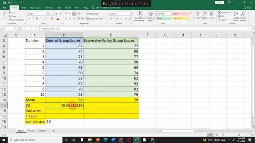Viewport: 255px width, 143px height.
Task: Open the Font Color dropdown arrow
Action: tap(61, 19)
